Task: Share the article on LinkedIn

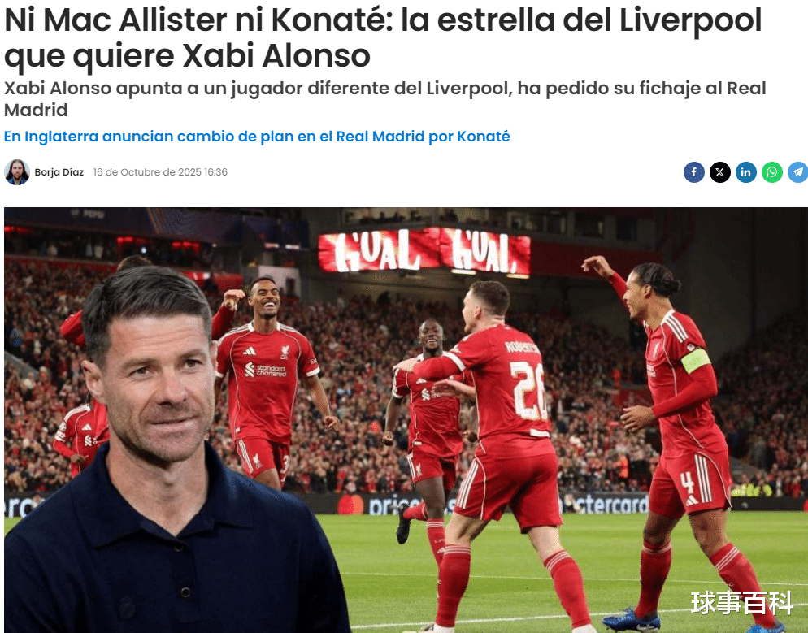Action: (x=745, y=172)
